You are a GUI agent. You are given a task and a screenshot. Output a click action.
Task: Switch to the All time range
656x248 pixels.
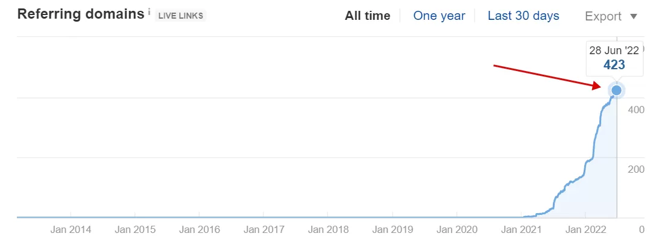tap(367, 16)
